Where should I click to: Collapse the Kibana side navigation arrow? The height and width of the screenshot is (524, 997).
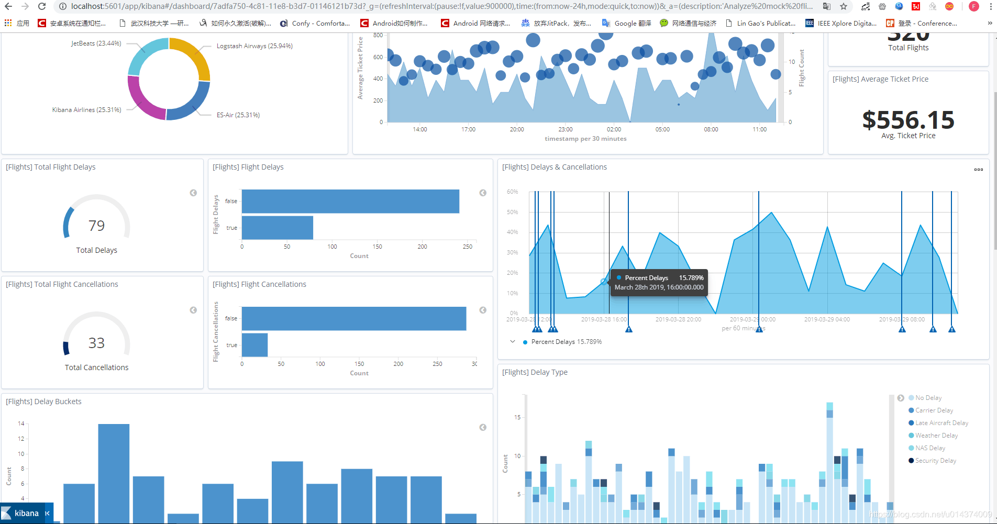[47, 514]
